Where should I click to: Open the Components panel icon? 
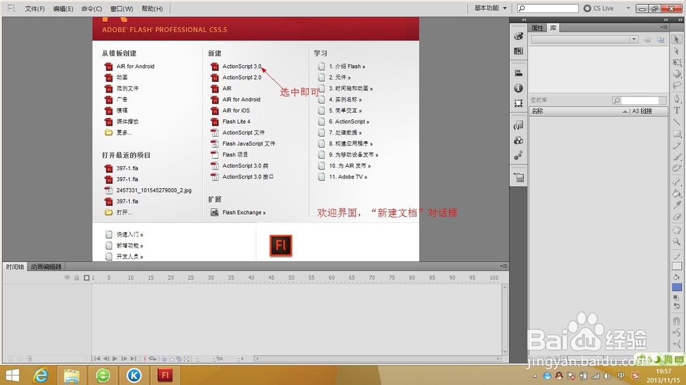click(x=519, y=141)
